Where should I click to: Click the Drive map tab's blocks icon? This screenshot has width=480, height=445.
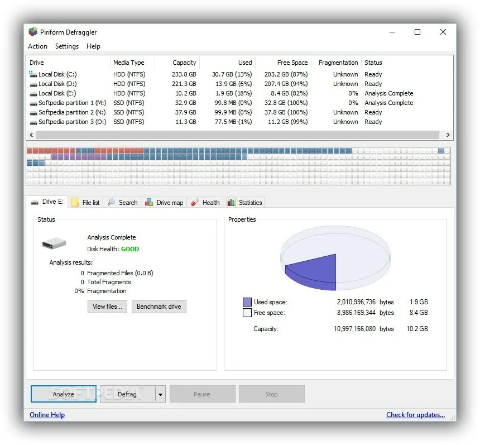[x=149, y=202]
